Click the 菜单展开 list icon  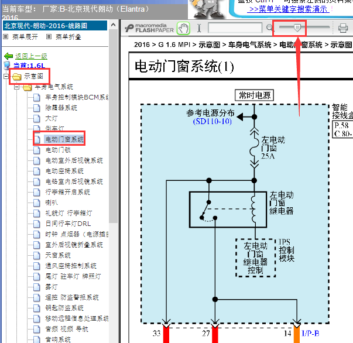click(x=6, y=36)
